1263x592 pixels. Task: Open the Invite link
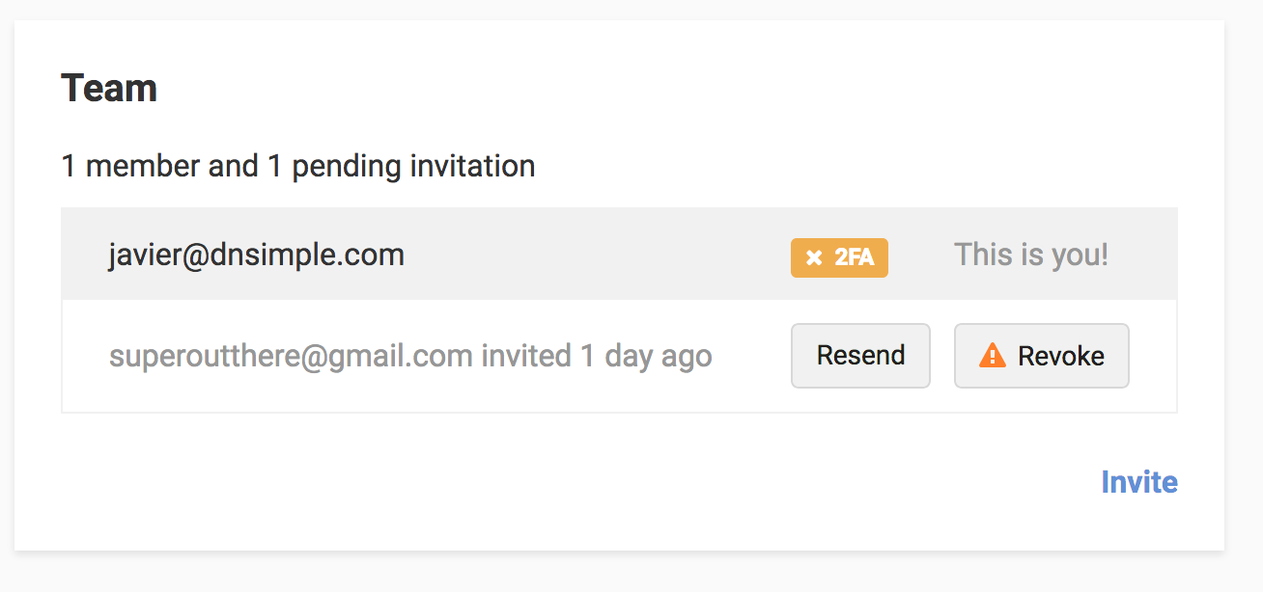pyautogui.click(x=1138, y=482)
